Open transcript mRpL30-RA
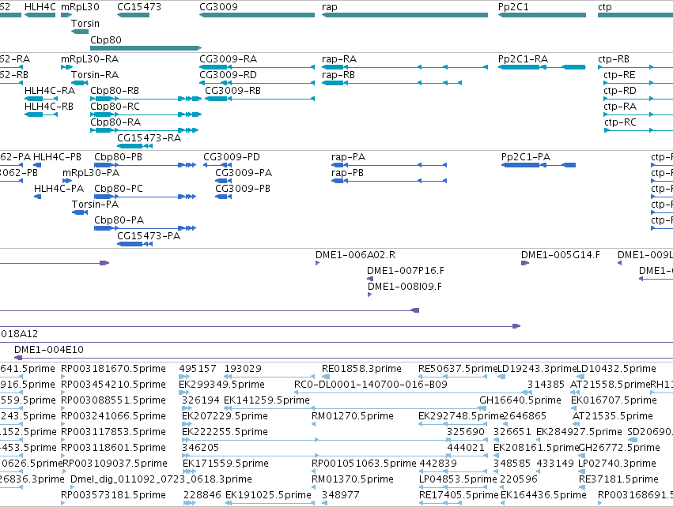This screenshot has height=507, width=673. point(89,58)
